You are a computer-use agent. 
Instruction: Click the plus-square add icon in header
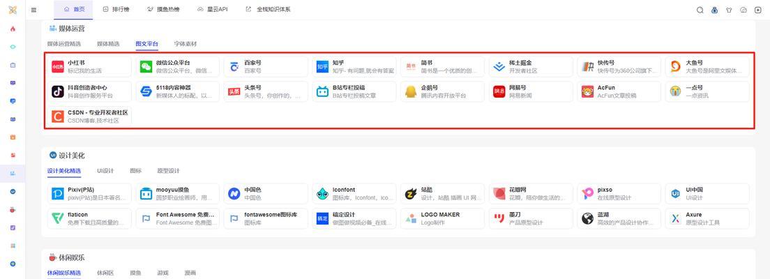[757, 10]
